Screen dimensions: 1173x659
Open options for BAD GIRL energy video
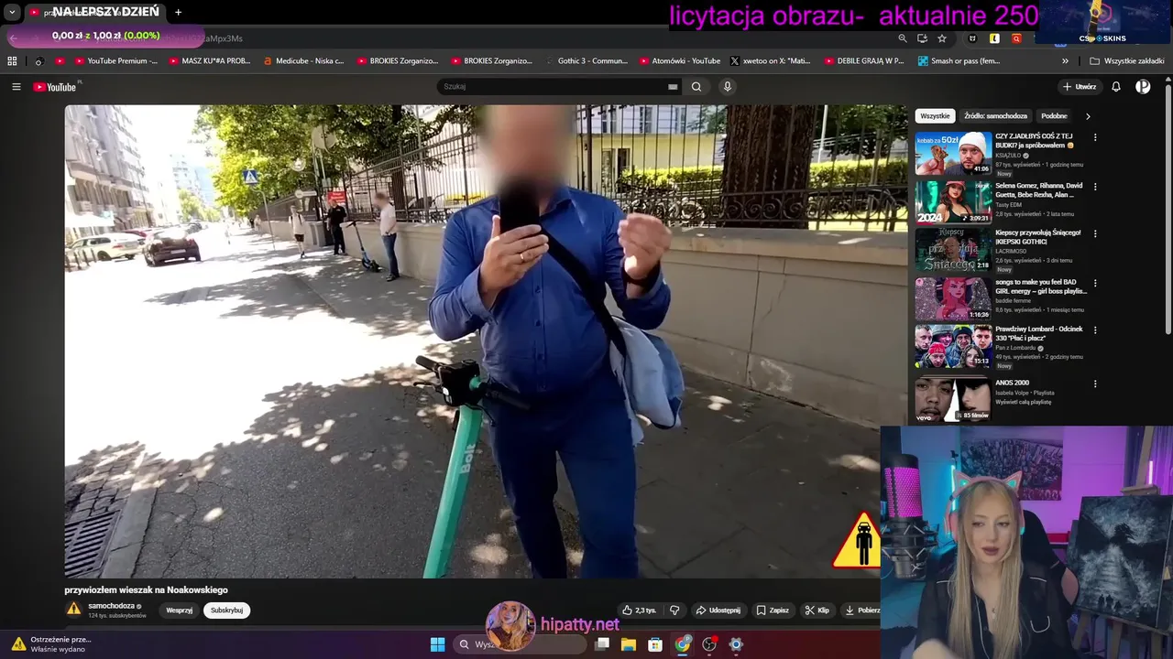[1095, 283]
